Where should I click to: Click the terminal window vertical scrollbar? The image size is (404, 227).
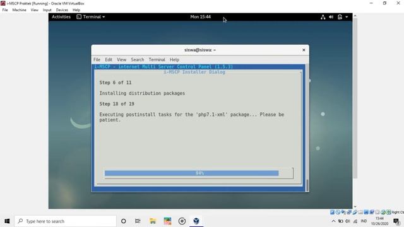307,128
